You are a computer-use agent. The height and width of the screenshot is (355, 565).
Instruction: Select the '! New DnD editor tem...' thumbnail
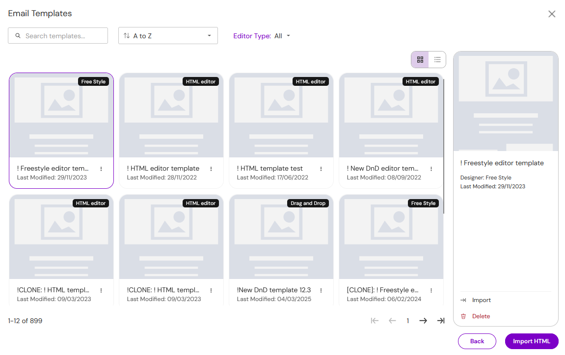click(x=391, y=116)
